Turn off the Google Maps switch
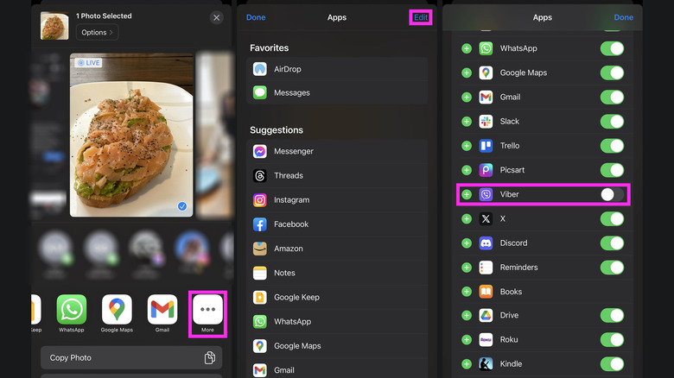674x378 pixels. (x=612, y=73)
